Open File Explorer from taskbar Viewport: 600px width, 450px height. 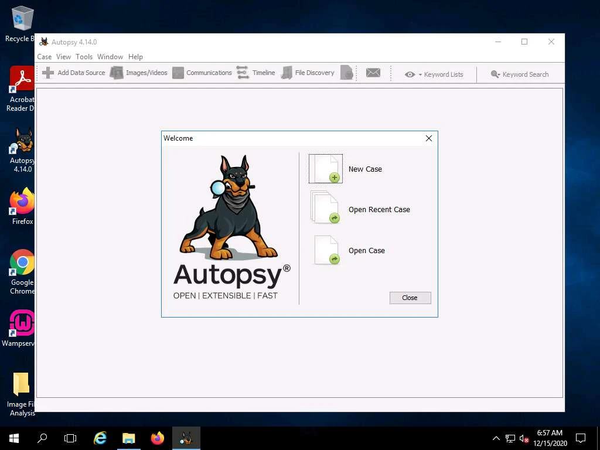coord(128,438)
